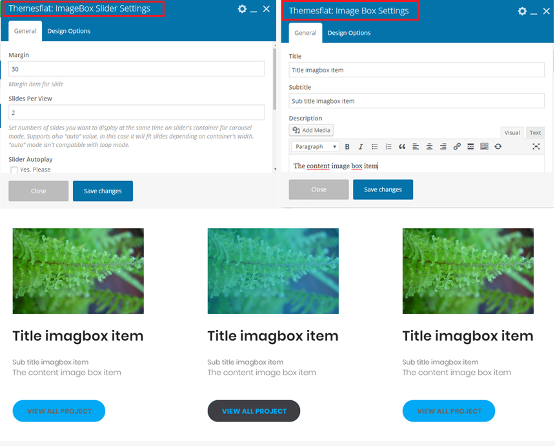
Task: Click the Slides Per View input field
Action: pyautogui.click(x=136, y=112)
